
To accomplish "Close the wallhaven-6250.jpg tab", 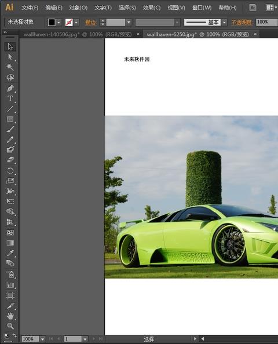I will (x=255, y=34).
